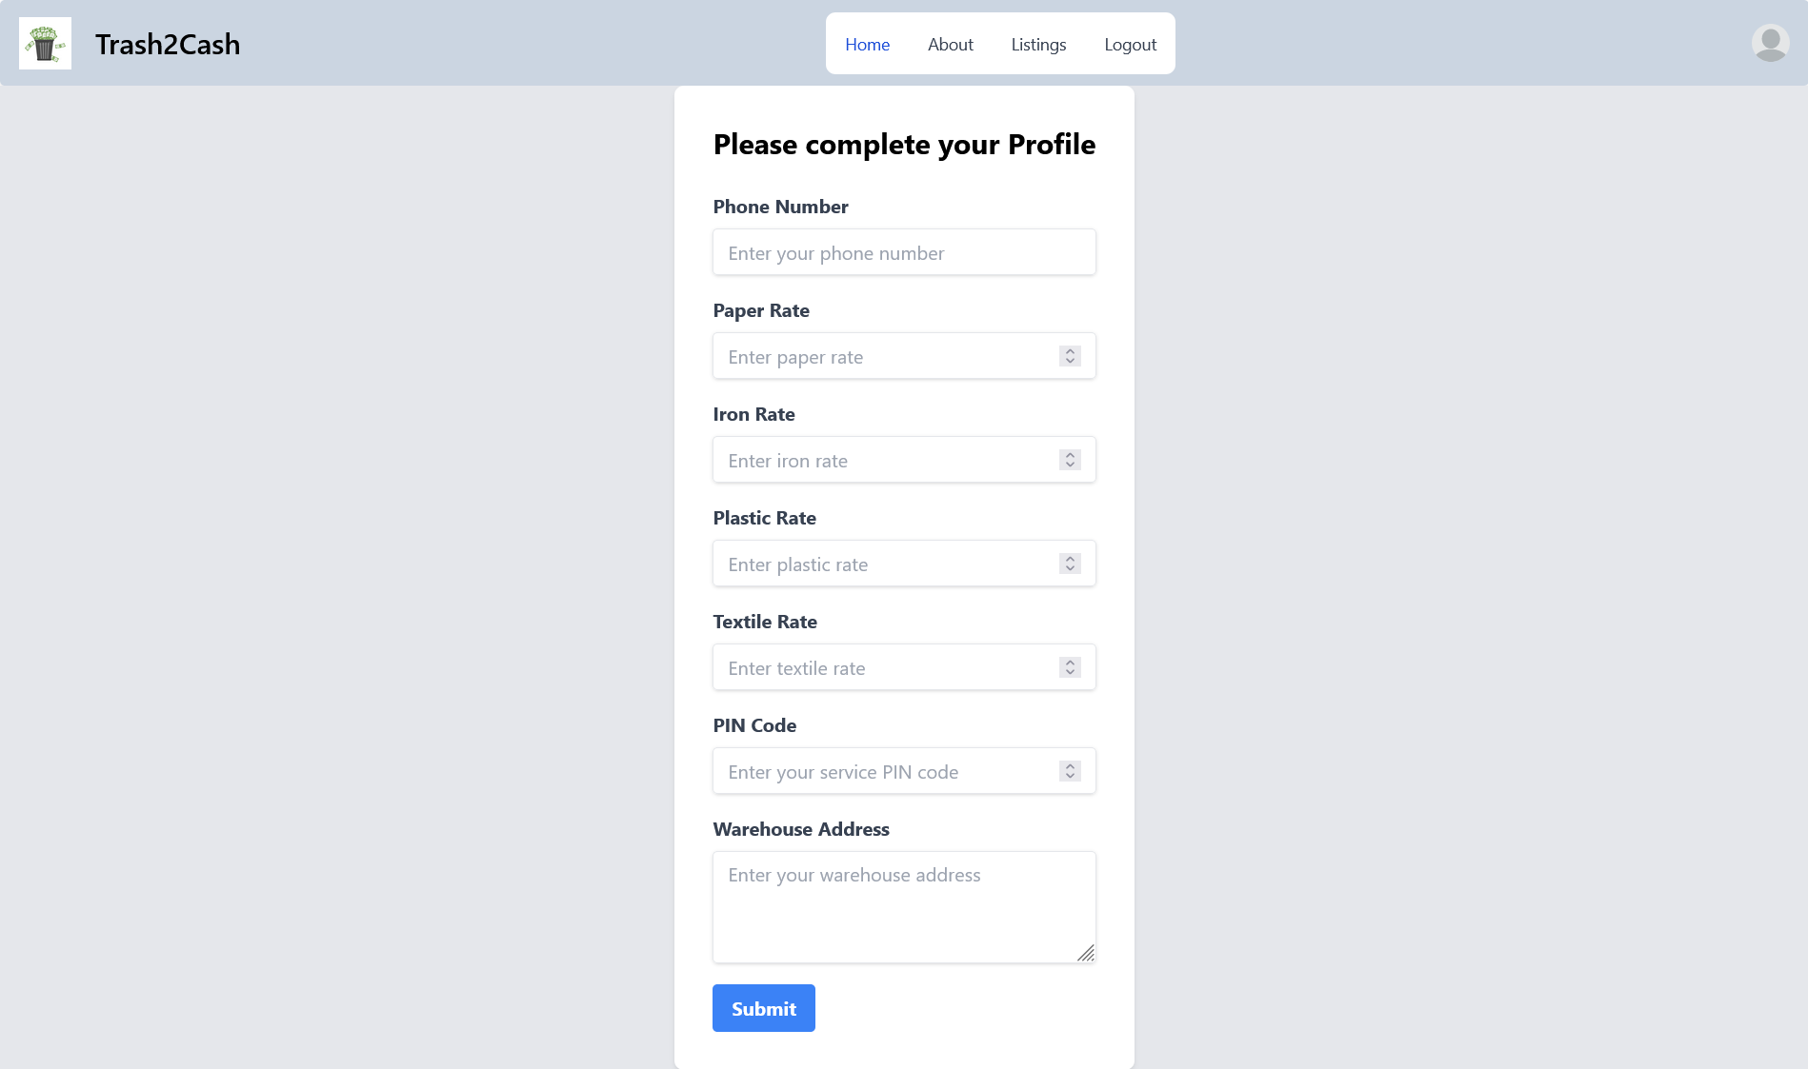Click the Textile Rate spinner arrows
This screenshot has width=1808, height=1069.
coord(1070,667)
